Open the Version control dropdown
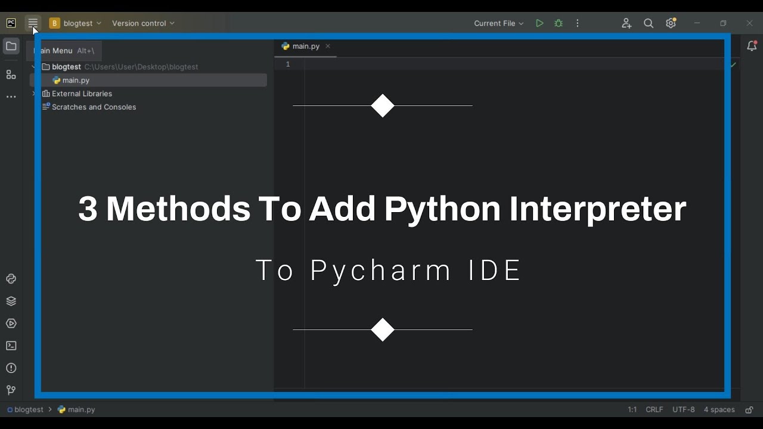This screenshot has height=429, width=763. click(x=143, y=23)
